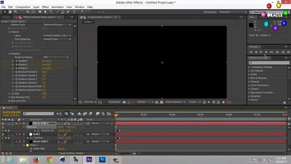Open Parent dropdown for Black Solid 1
Image resolution: width=291 pixels, height=164 pixels.
[100, 142]
